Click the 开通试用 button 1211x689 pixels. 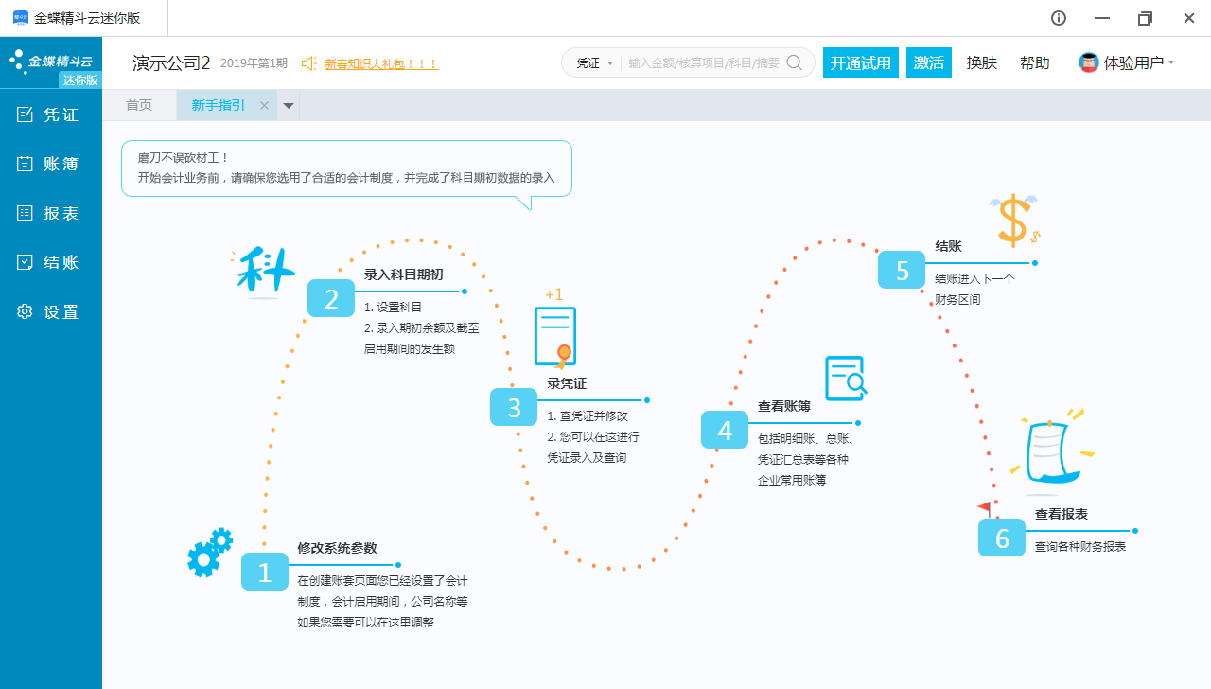pyautogui.click(x=860, y=63)
